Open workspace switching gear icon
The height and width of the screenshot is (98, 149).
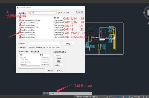tap(139, 97)
